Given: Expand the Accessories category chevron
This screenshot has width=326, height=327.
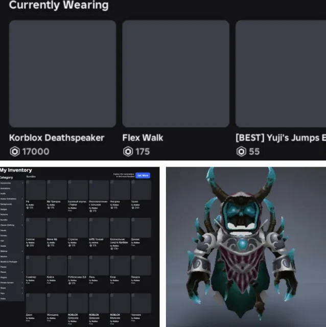Looking at the screenshot, I should 22,183.
